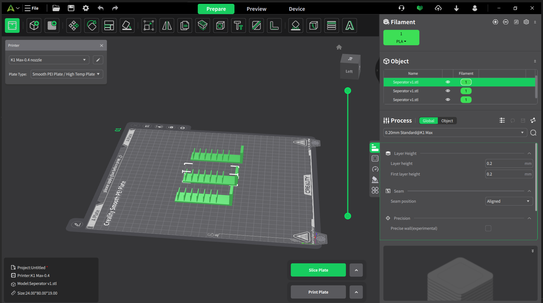
Task: Hide the first Seperator v1.stl object
Action: pos(448,82)
